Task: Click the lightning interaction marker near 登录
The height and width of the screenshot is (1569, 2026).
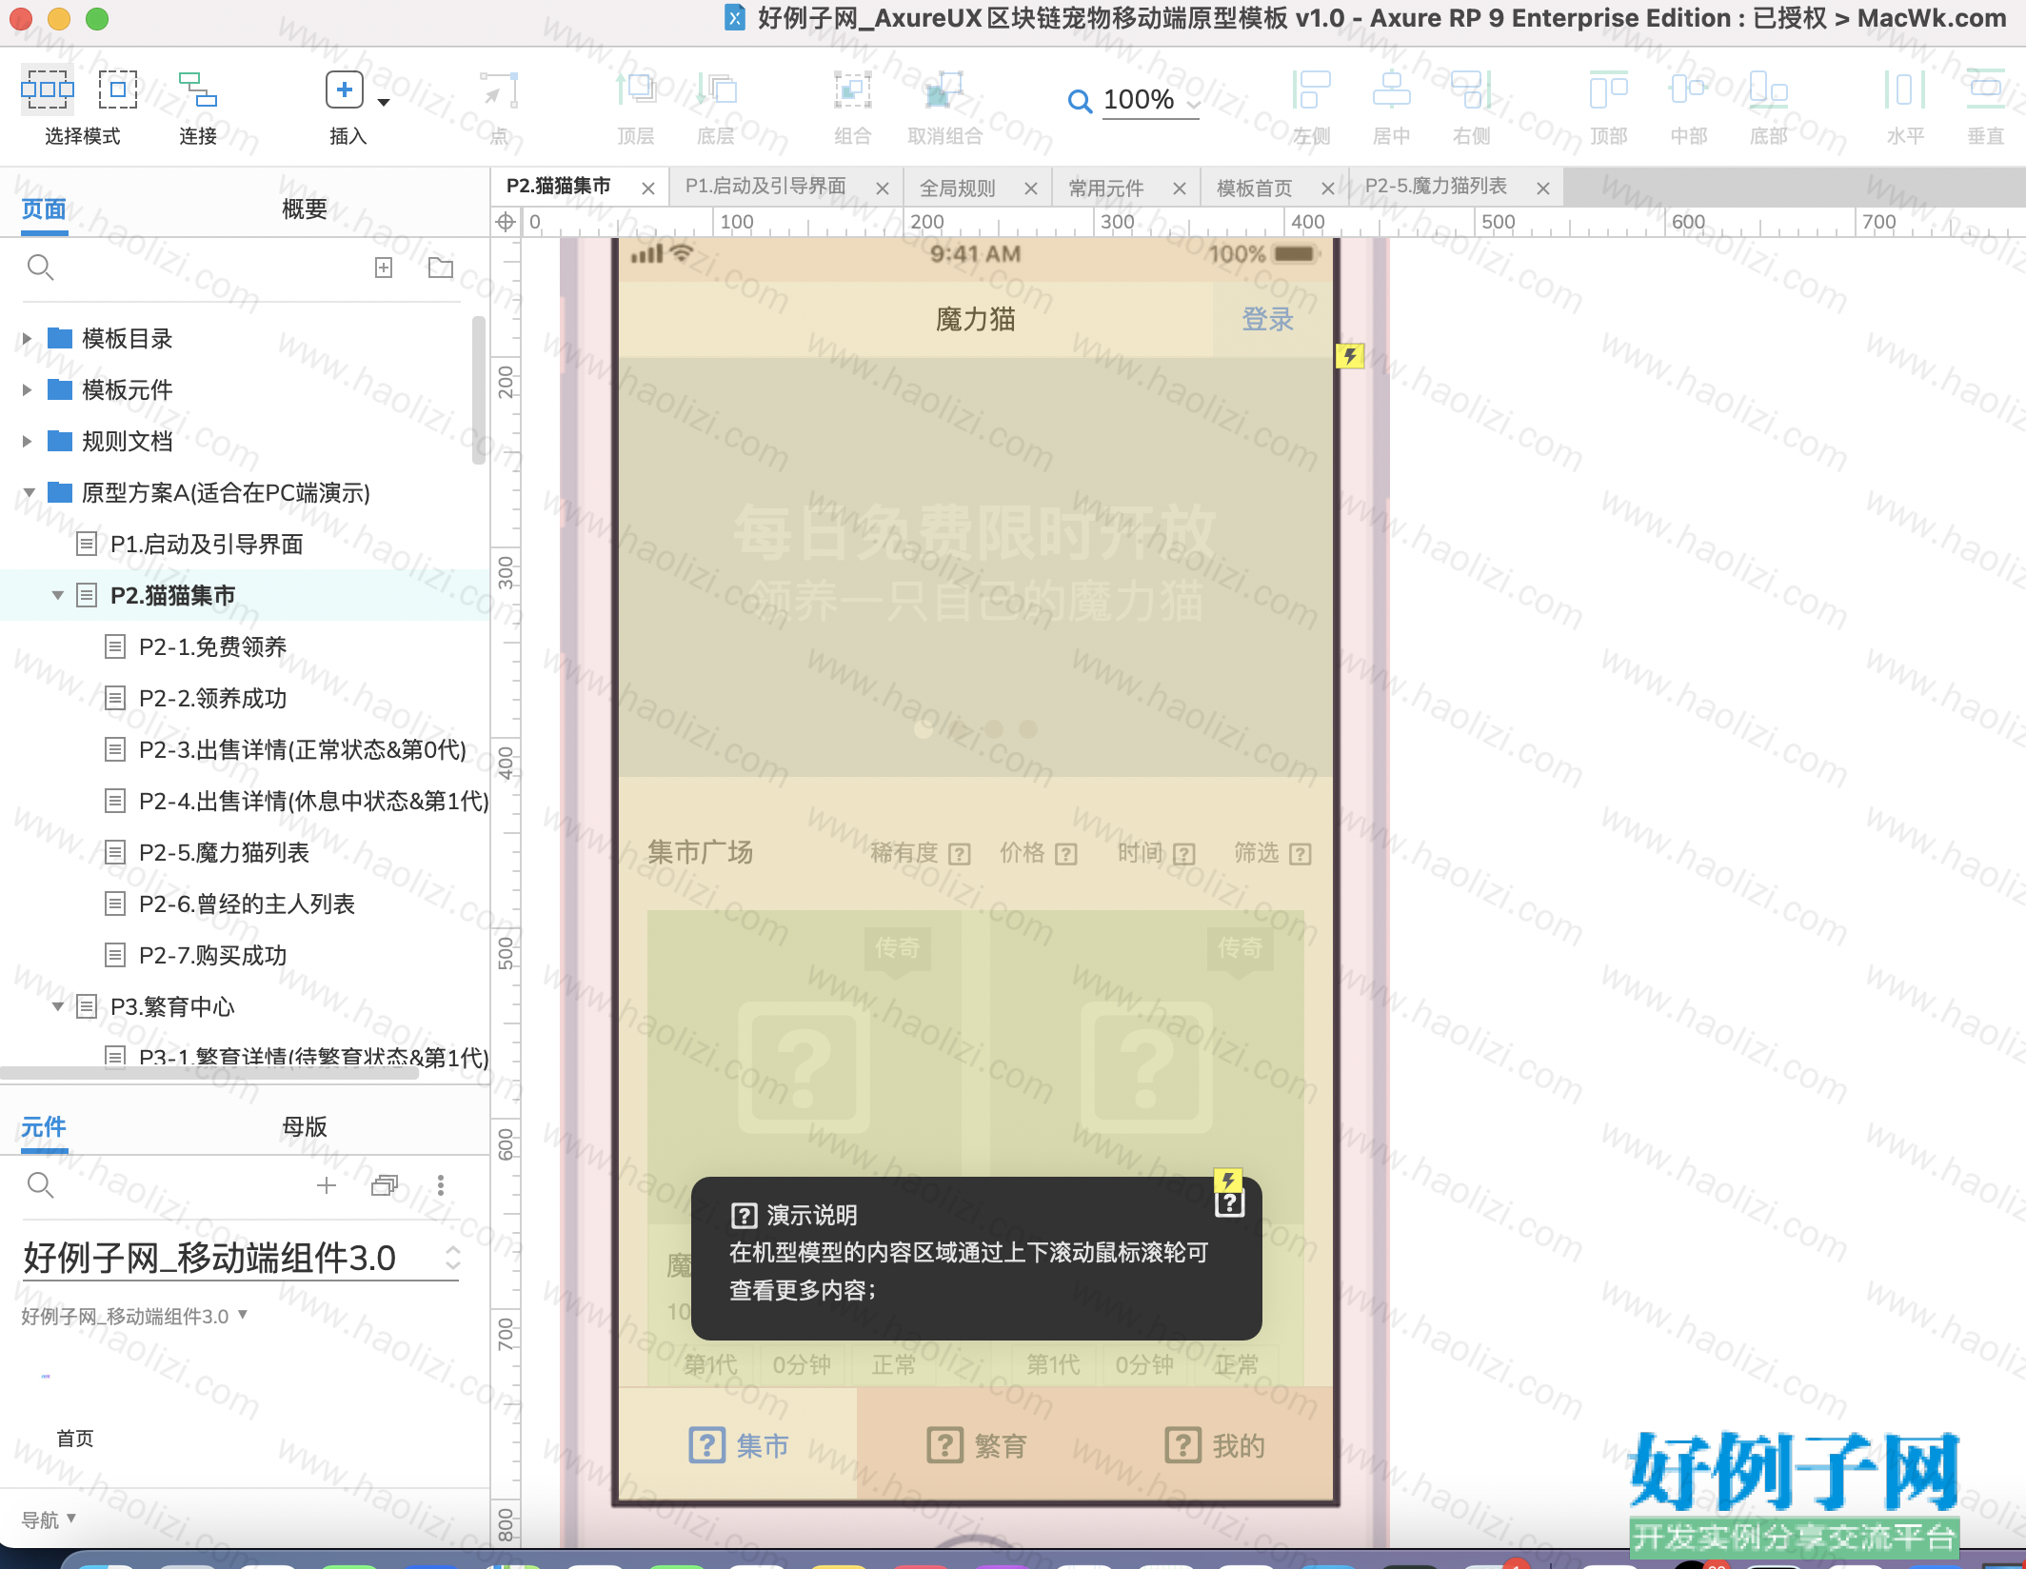Action: 1350,356
